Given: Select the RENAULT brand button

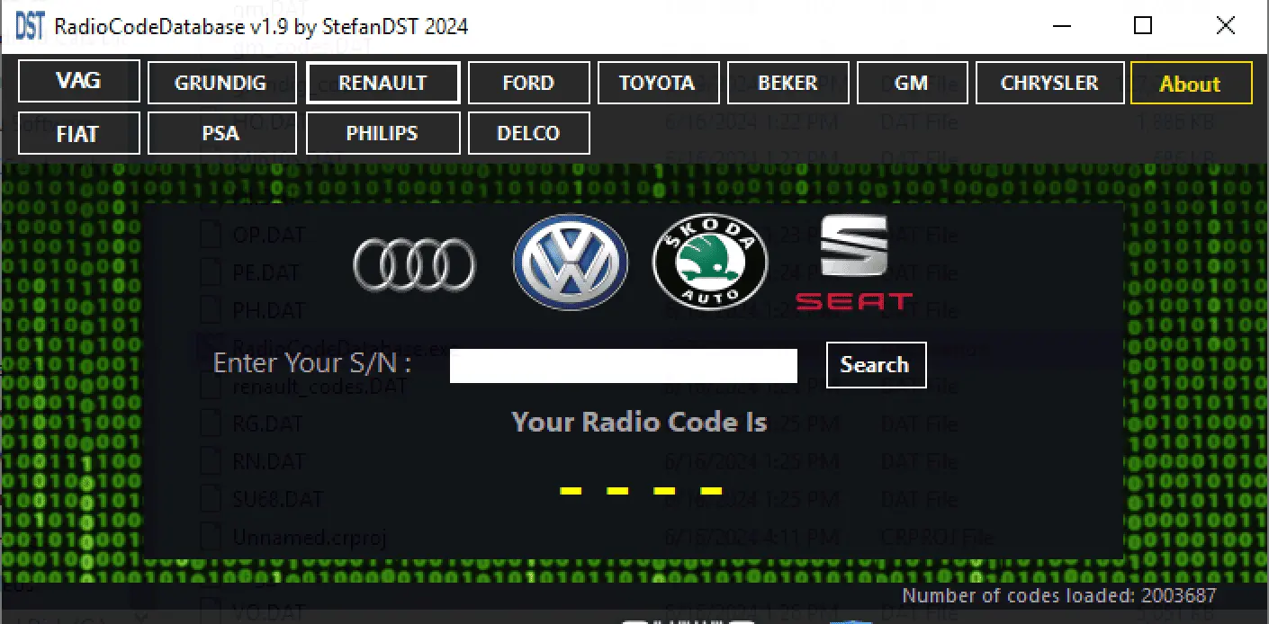Looking at the screenshot, I should tap(382, 83).
